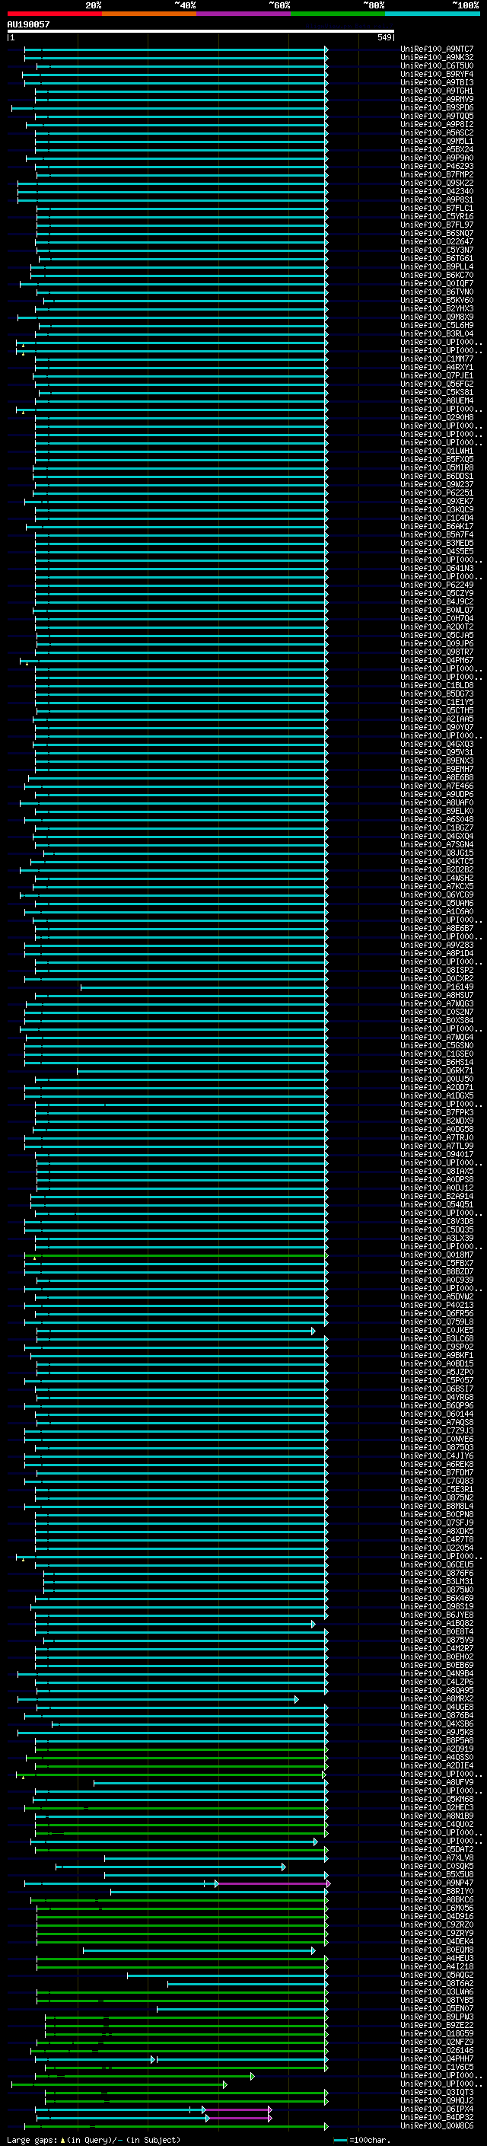Select hit UniRef100_Q5AQG2
487x2146 pixels.
click(437, 1975)
